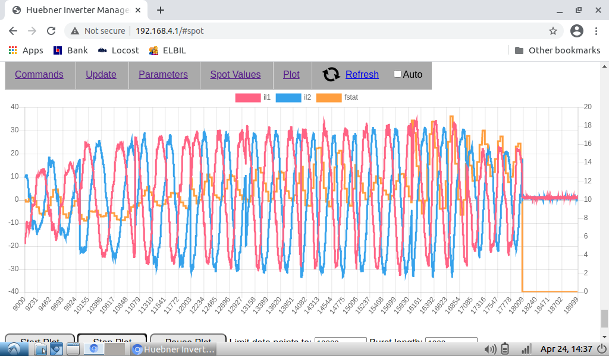Click the blue il2 legend color swatch
The image size is (609, 356).
pyautogui.click(x=288, y=97)
